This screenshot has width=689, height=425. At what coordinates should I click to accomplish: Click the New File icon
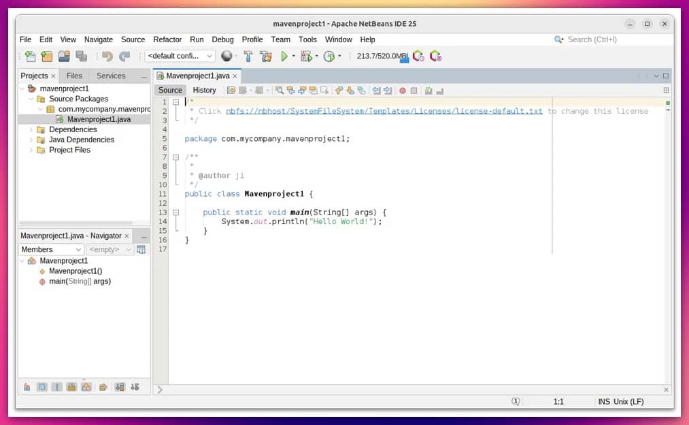tap(30, 57)
